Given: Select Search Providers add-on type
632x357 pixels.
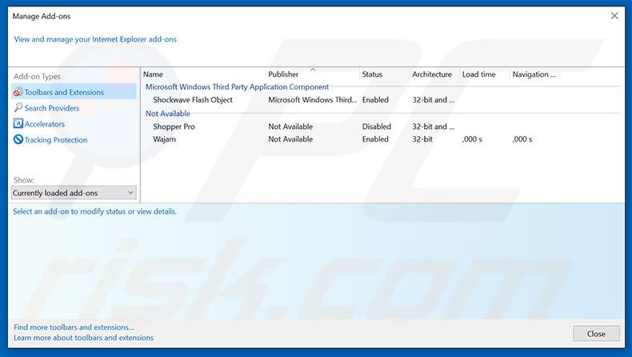Looking at the screenshot, I should tap(52, 108).
